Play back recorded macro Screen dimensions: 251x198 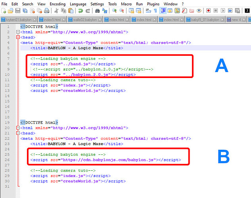(223, 11)
